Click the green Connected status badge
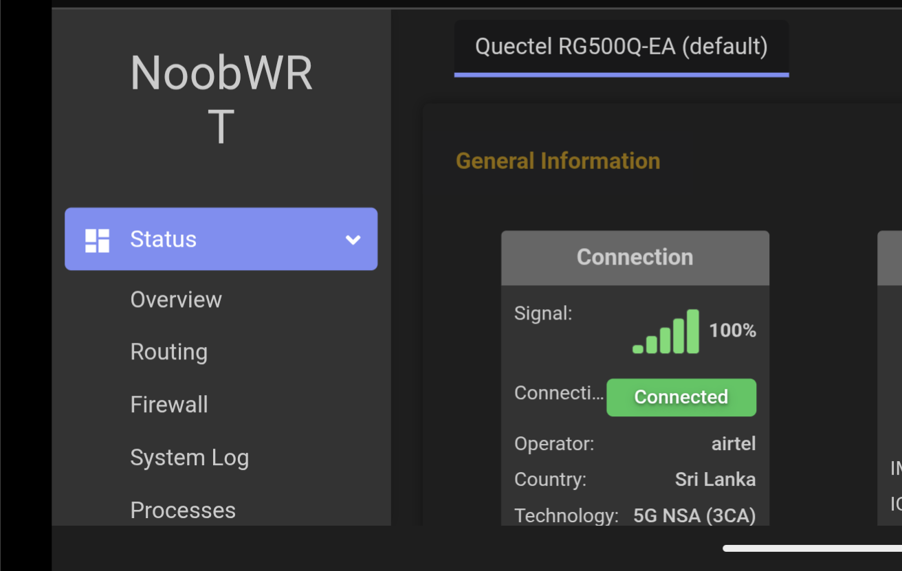Viewport: 902px width, 571px height. tap(681, 397)
